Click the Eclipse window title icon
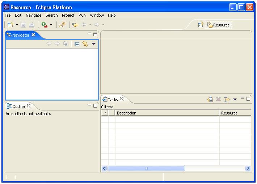Image resolution: width=257 pixels, height=184 pixels. 7,7
